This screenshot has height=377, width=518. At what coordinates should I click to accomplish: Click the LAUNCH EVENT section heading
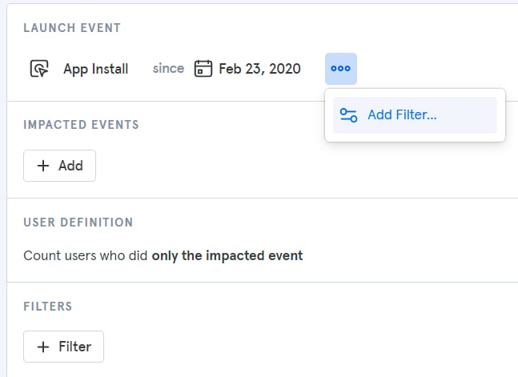[72, 28]
